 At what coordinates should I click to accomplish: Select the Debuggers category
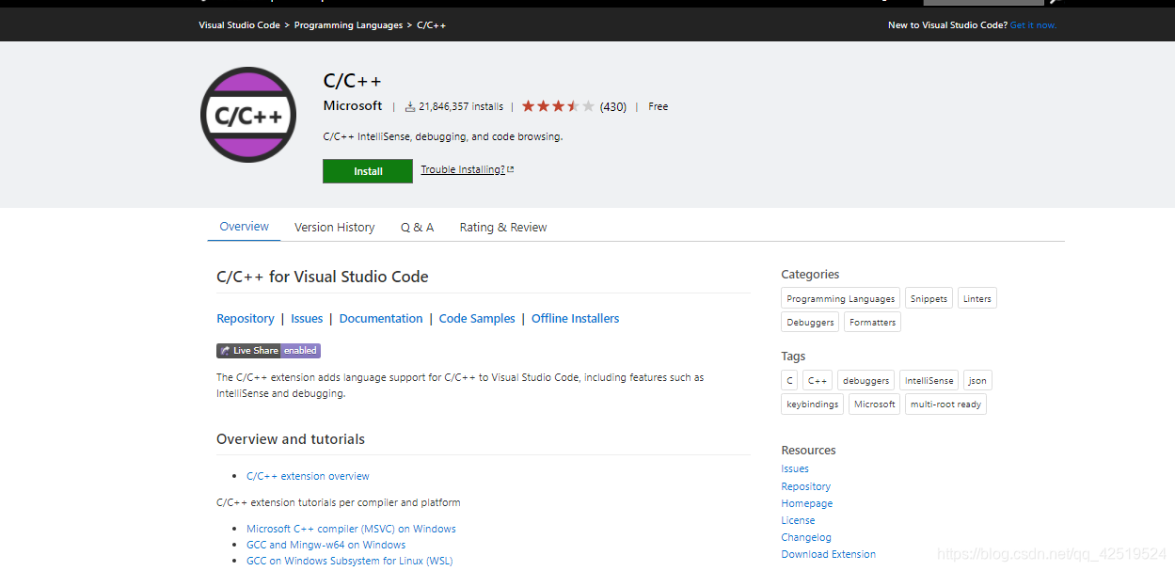coord(810,322)
